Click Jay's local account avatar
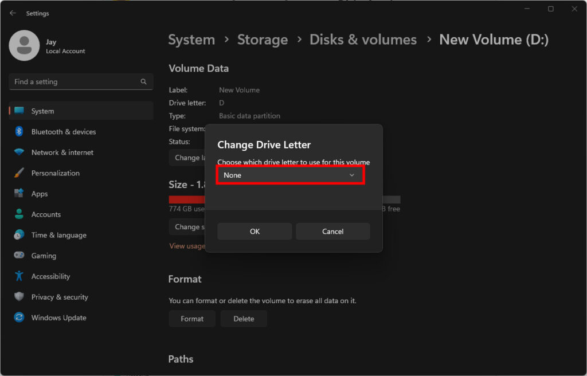 click(24, 45)
